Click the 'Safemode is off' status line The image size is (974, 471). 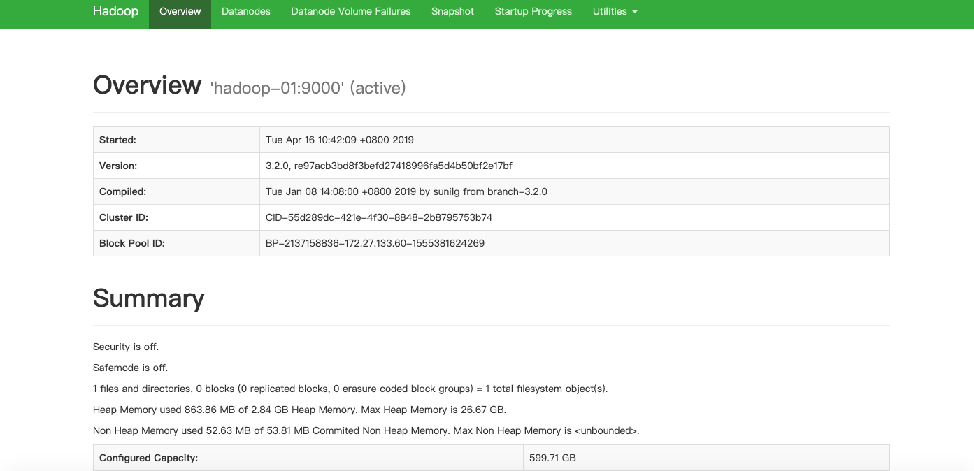[131, 368]
